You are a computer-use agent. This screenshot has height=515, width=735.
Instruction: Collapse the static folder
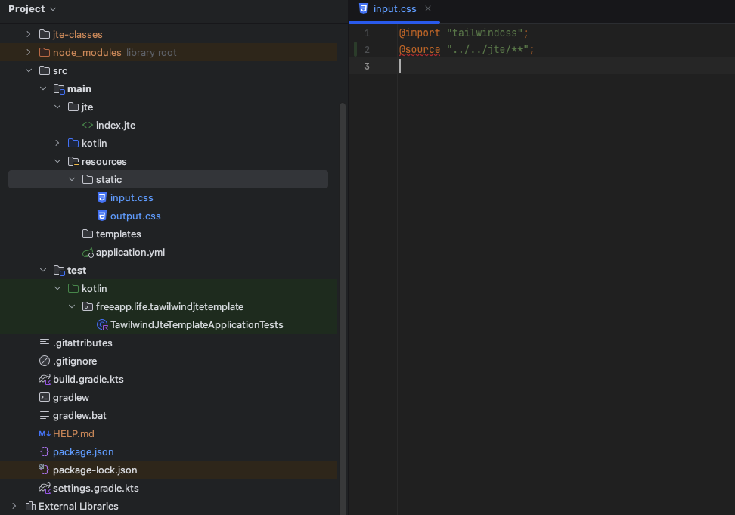(72, 179)
